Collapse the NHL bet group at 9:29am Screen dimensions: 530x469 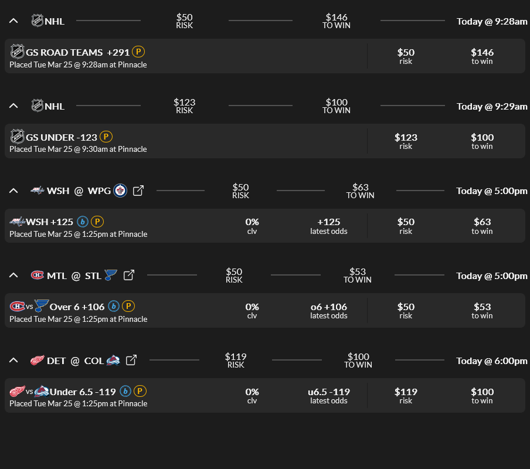(x=13, y=106)
